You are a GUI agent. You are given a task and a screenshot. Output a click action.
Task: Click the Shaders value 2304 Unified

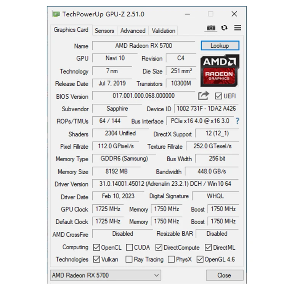[120, 133]
